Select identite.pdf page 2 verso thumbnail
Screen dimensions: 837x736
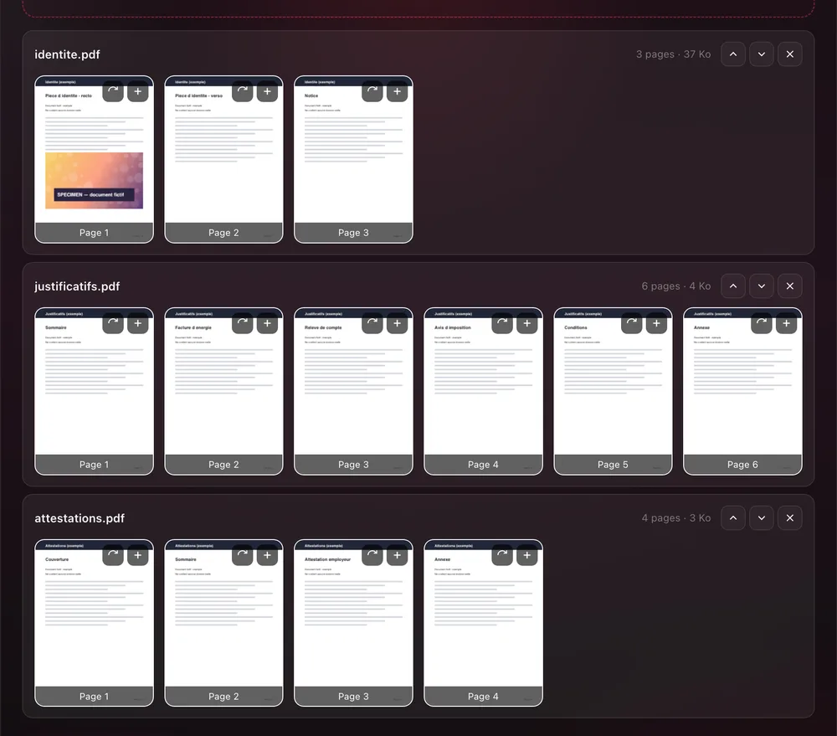point(223,159)
